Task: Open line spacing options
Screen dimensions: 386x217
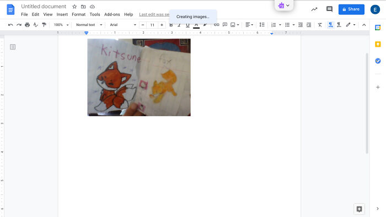Action: [262, 25]
